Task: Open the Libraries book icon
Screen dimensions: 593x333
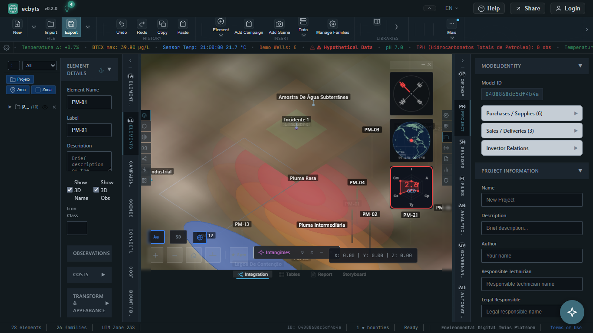Action: pyautogui.click(x=377, y=22)
